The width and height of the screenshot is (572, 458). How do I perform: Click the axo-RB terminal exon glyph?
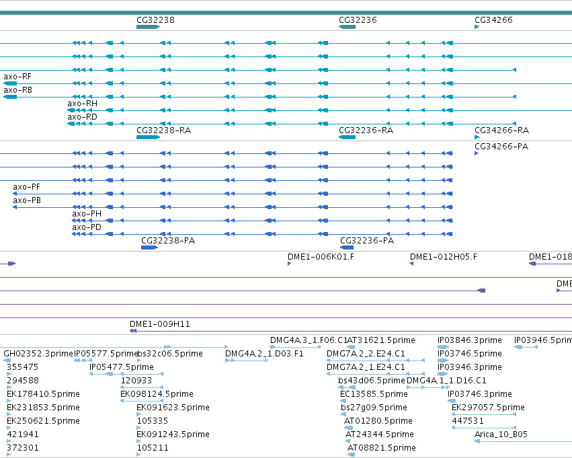(x=10, y=97)
